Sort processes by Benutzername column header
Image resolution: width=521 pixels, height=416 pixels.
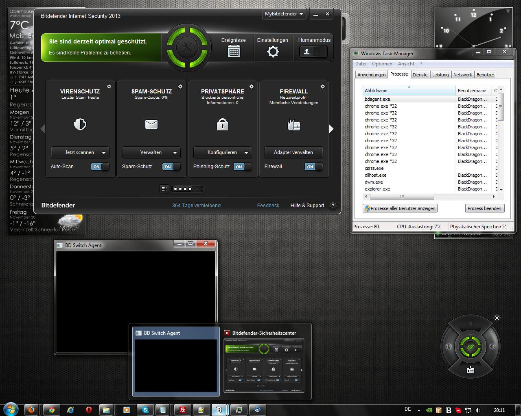coord(474,91)
